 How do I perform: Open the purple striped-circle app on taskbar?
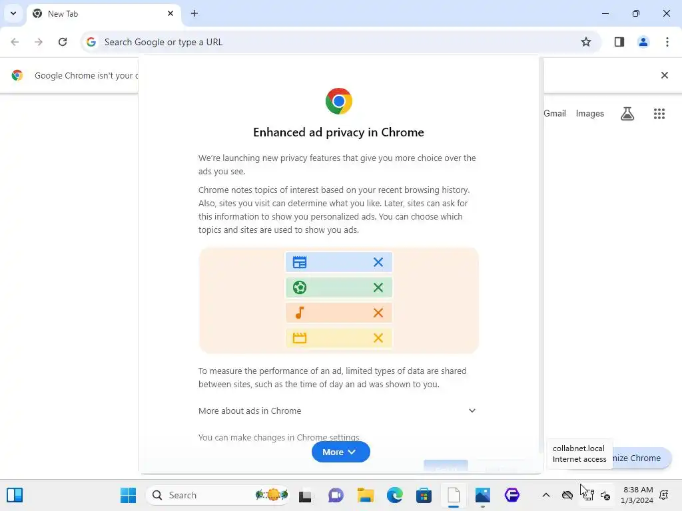click(x=512, y=495)
